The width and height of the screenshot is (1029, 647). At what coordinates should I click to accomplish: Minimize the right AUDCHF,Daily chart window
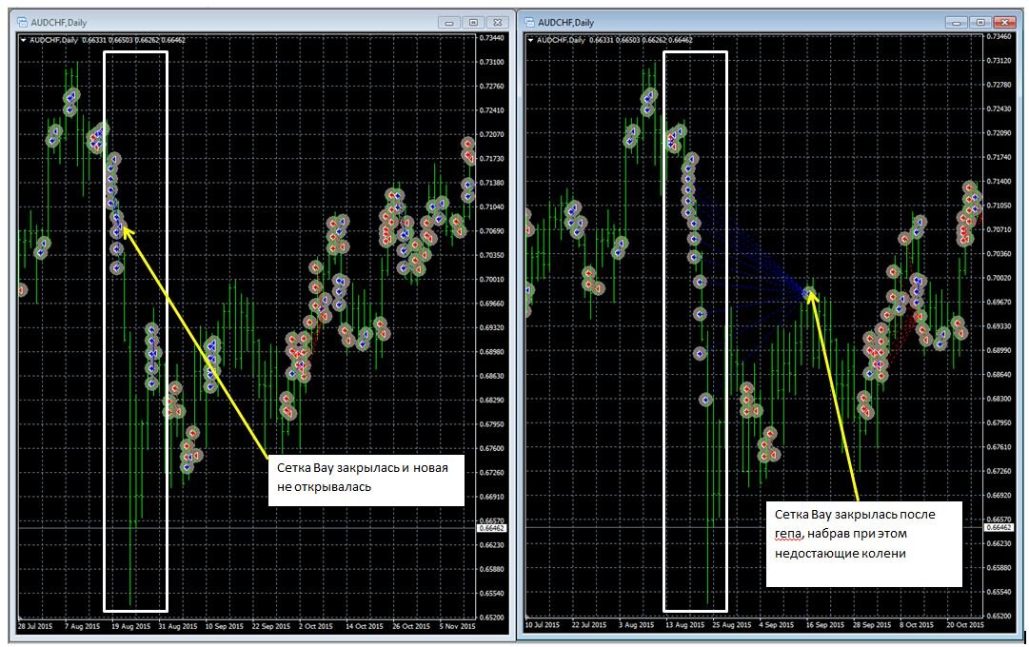[956, 22]
